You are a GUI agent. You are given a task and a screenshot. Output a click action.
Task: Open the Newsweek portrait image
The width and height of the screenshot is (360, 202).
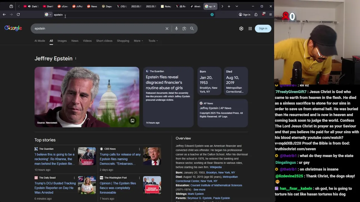click(x=87, y=97)
